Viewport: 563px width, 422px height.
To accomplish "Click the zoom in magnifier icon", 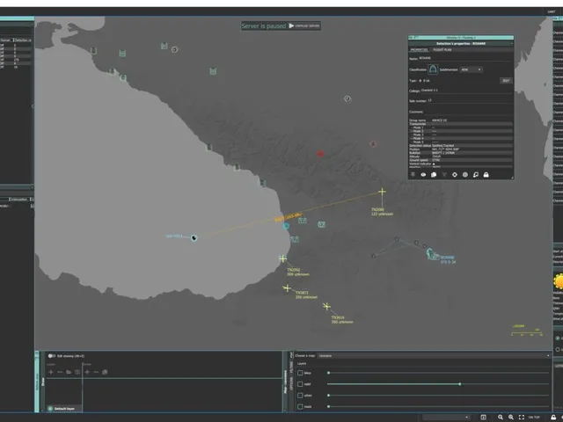I will (x=511, y=417).
